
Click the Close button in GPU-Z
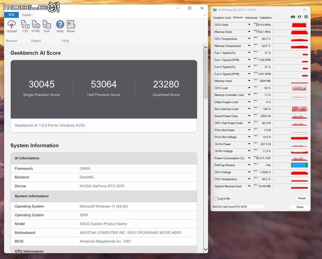[x=300, y=207]
